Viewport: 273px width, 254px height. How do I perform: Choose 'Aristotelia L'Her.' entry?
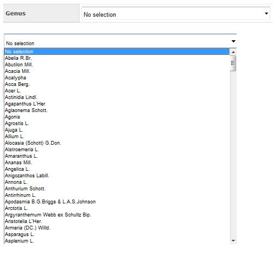117,221
